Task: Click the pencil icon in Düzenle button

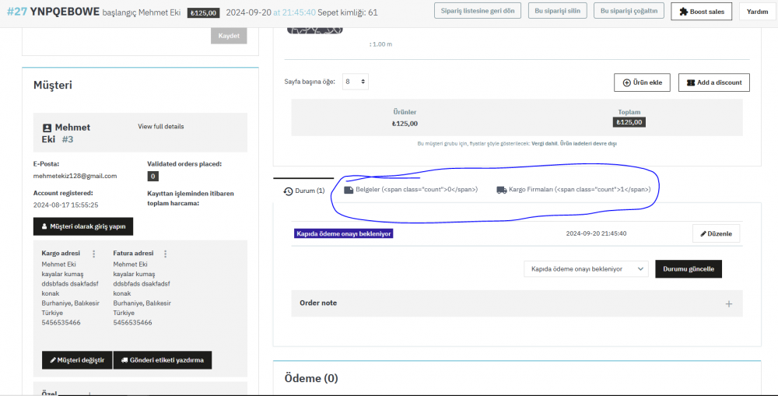Action: (703, 233)
